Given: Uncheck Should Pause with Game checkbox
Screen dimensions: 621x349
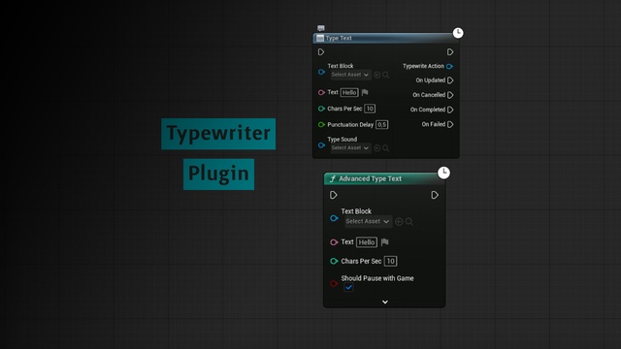Looking at the screenshot, I should point(348,288).
